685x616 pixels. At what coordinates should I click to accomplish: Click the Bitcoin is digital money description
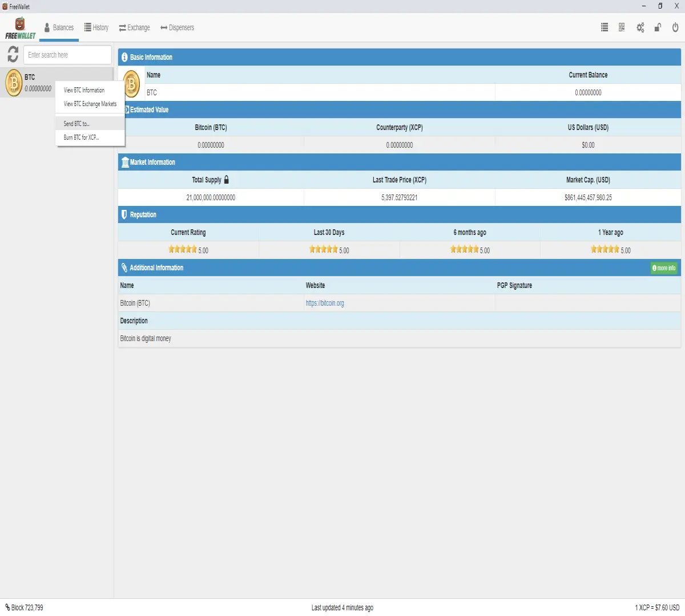[146, 339]
